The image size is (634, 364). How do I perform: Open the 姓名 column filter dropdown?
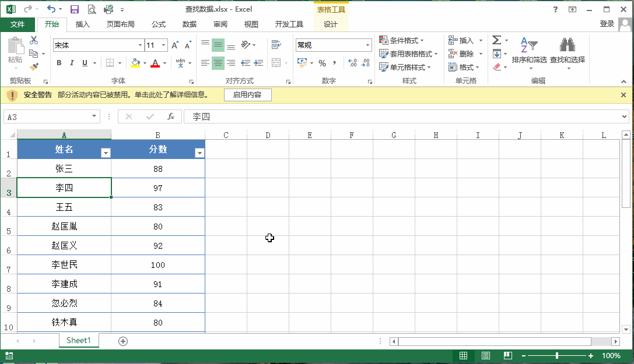[106, 153]
